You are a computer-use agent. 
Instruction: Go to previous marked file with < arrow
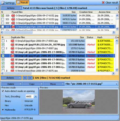[x=25, y=78]
